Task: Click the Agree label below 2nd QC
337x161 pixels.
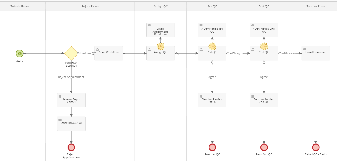Action: [x=264, y=77]
